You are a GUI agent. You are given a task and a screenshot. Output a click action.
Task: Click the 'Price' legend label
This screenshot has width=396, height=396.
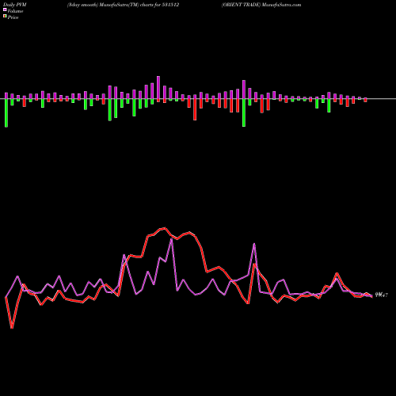(13, 17)
